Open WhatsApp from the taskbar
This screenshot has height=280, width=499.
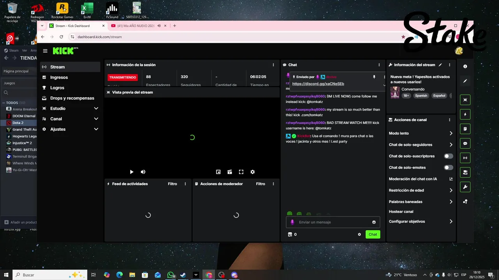click(x=170, y=275)
